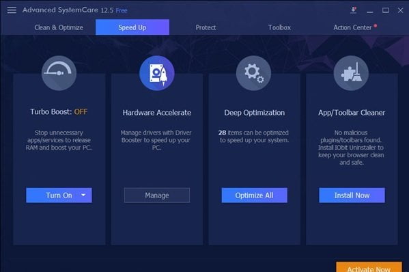Click the Manage drivers button

tap(157, 195)
